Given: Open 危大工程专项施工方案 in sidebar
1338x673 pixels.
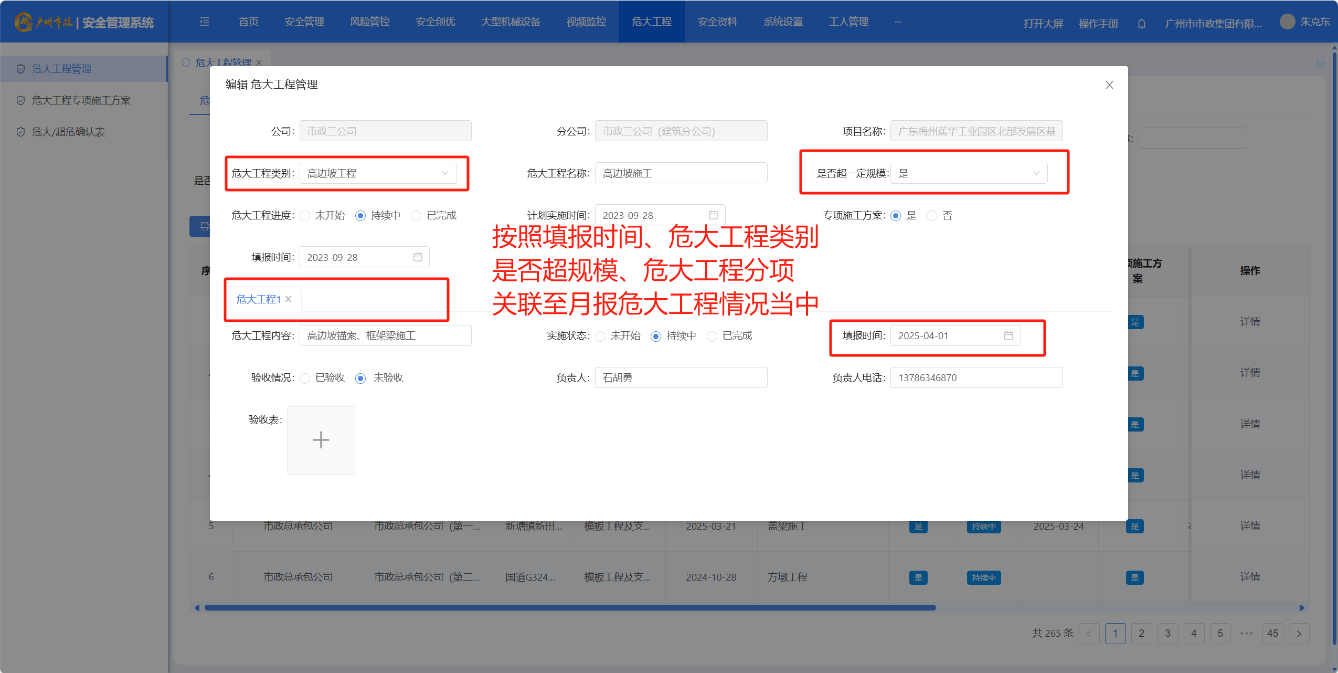Looking at the screenshot, I should tap(81, 100).
